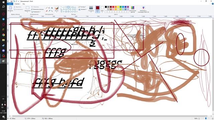Pick the yellow color swatch

(118, 7)
